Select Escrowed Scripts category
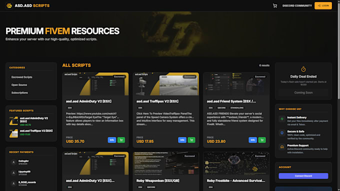Screen dimensions: 340x191 click(x=21, y=77)
